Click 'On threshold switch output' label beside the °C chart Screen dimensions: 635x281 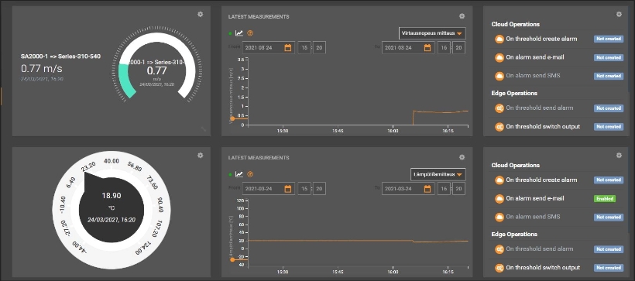(x=543, y=267)
